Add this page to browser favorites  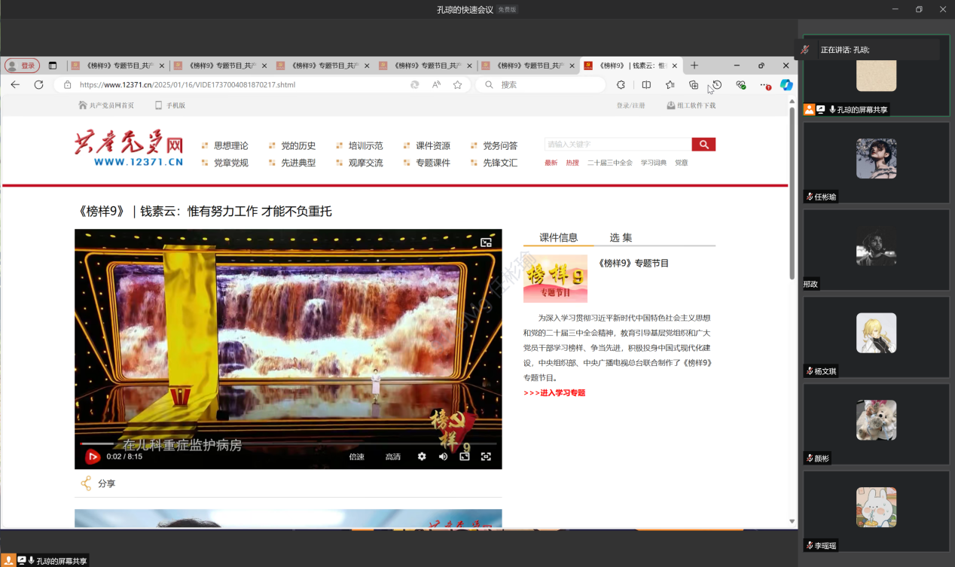point(457,85)
